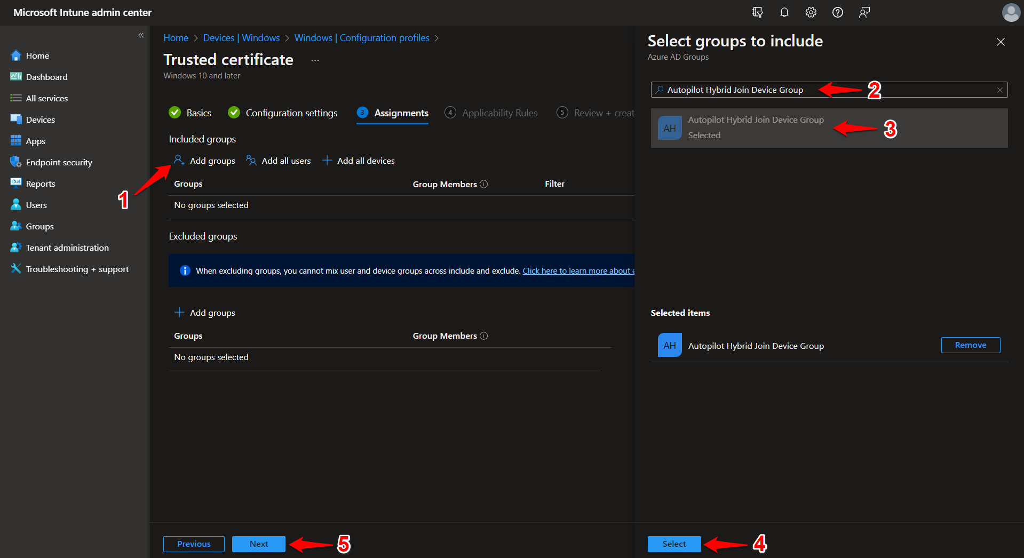Viewport: 1024px width, 558px height.
Task: Click the Azure AD Groups search field
Action: point(827,90)
